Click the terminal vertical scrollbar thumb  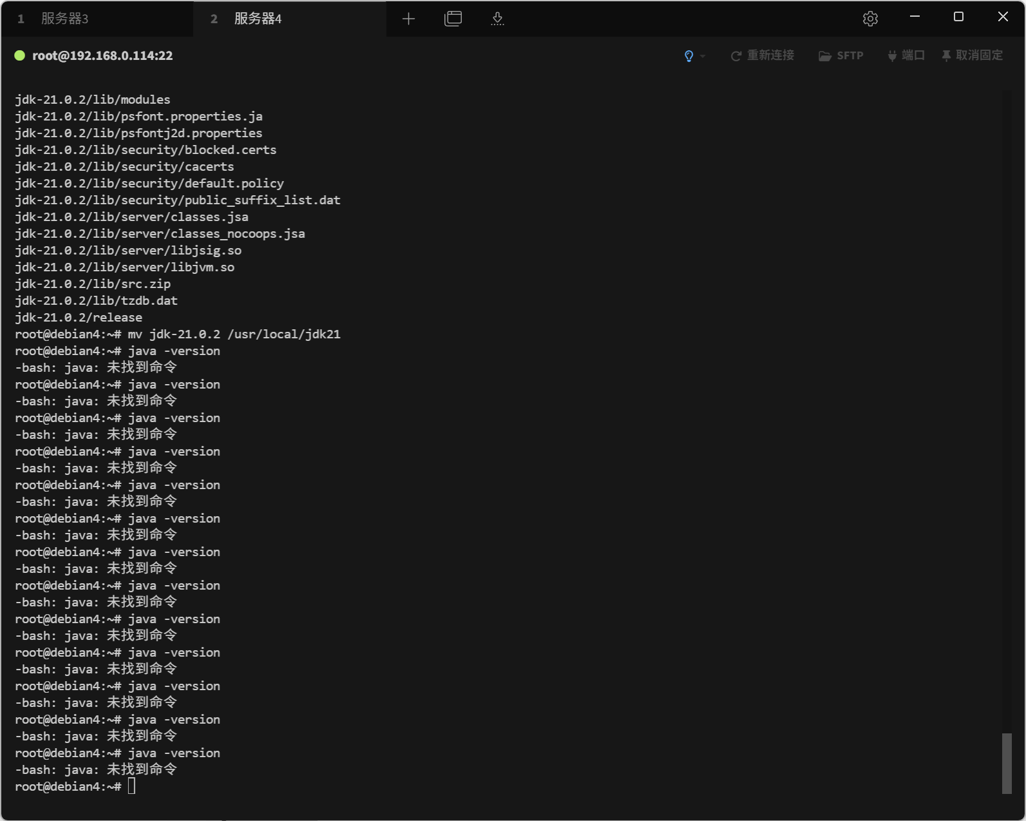tap(1007, 764)
